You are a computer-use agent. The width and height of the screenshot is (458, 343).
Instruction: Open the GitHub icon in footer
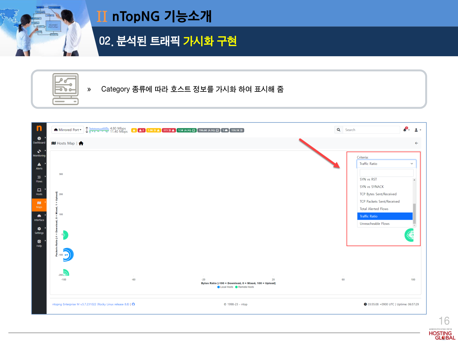click(133, 304)
